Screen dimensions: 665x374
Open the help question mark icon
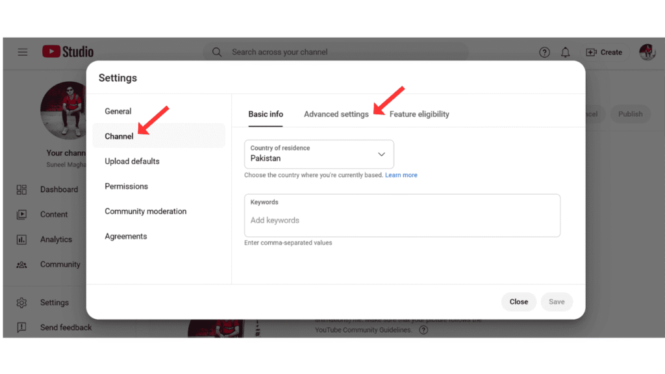[x=544, y=52]
